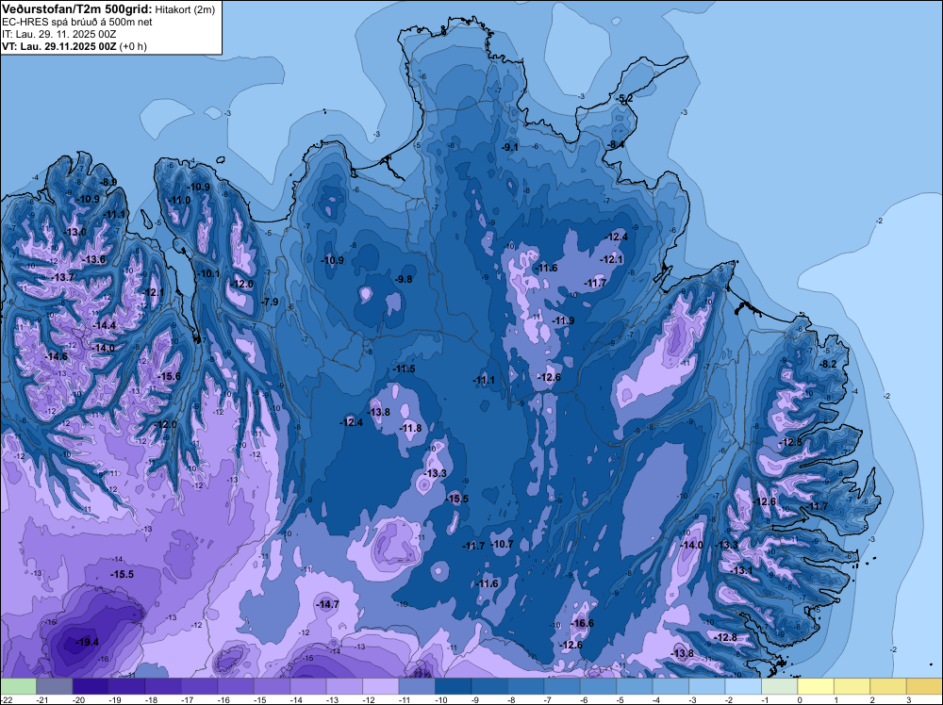Click the VT: Lau. 29.11.2025 00Z line
Image resolution: width=943 pixels, height=705 pixels.
coord(58,46)
